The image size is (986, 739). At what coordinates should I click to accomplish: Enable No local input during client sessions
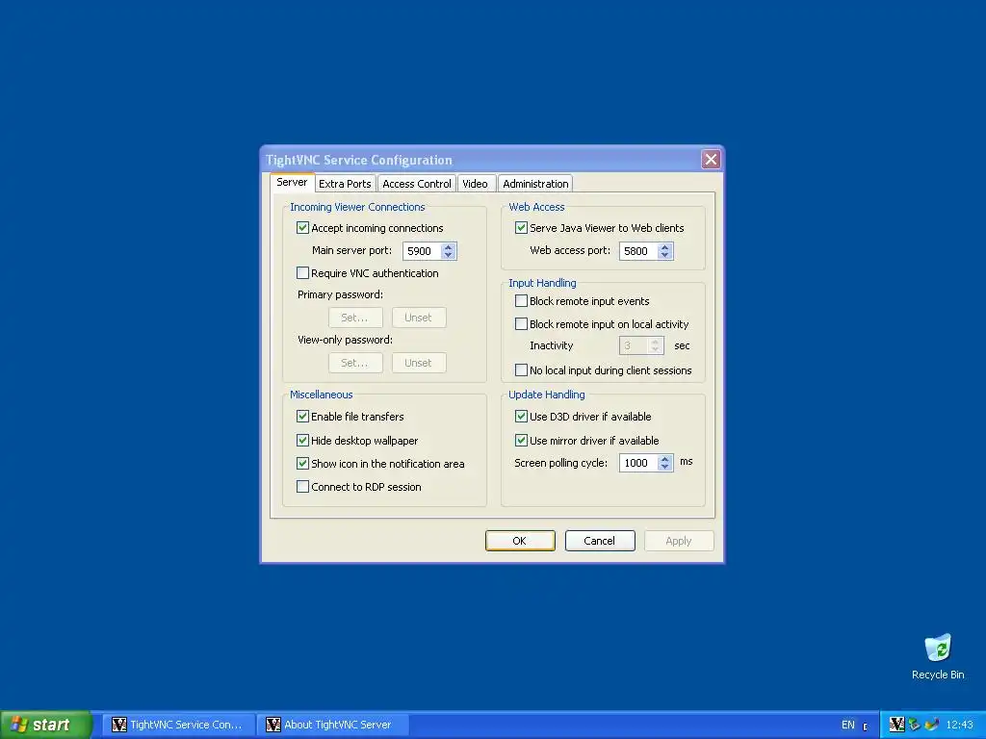point(521,370)
